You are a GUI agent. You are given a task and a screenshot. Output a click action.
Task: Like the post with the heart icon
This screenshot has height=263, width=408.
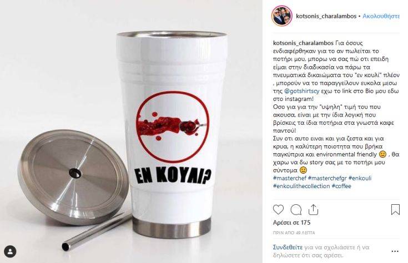click(x=278, y=210)
